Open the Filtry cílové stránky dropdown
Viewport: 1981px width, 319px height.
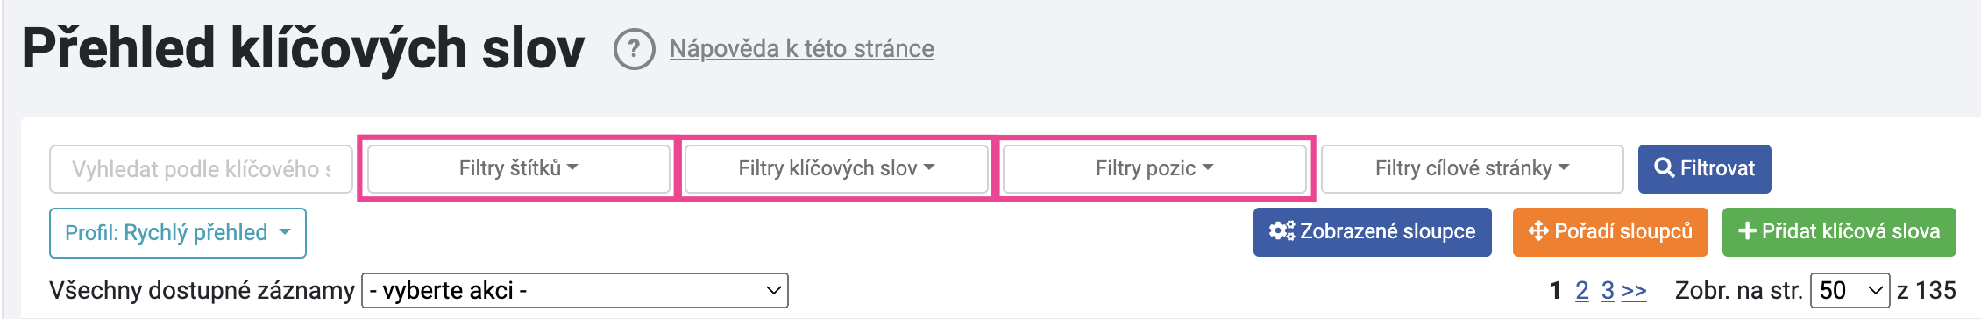coord(1472,168)
